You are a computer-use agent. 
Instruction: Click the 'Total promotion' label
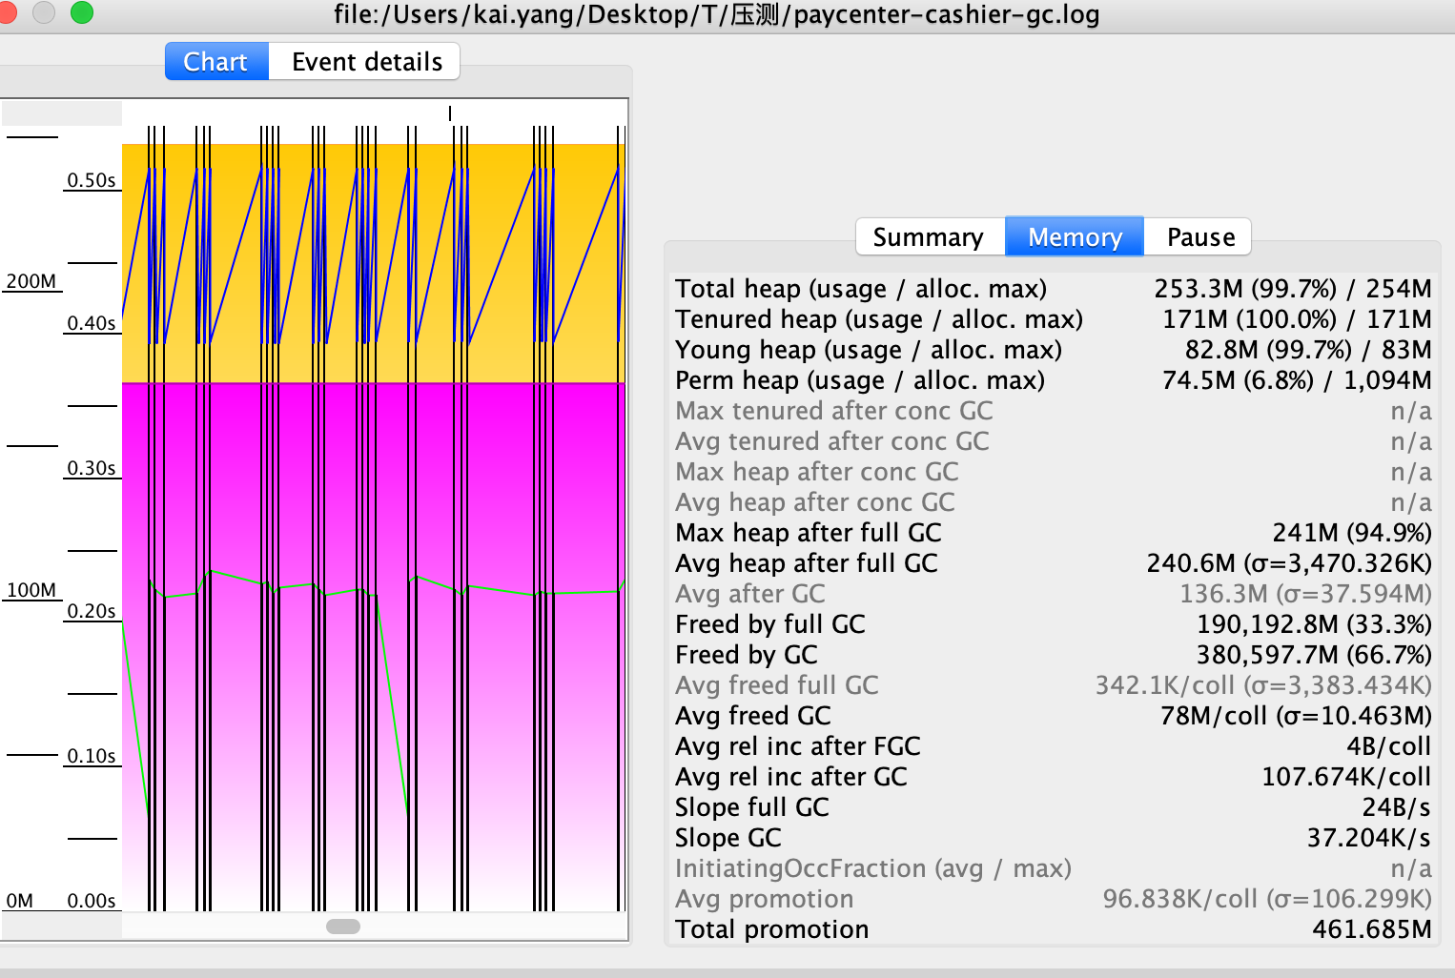point(772,929)
